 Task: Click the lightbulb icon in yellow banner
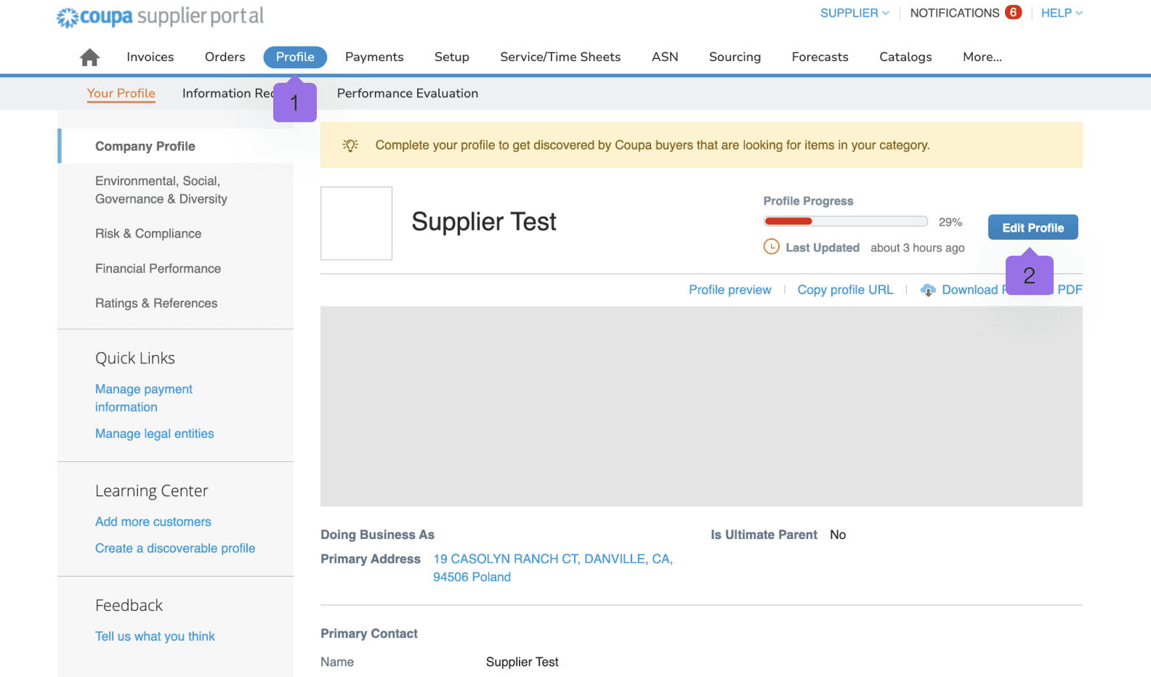[350, 145]
